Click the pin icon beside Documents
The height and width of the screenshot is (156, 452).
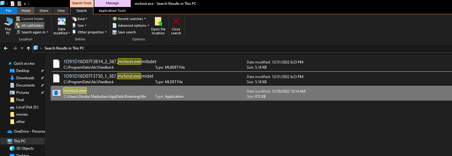coord(42,85)
